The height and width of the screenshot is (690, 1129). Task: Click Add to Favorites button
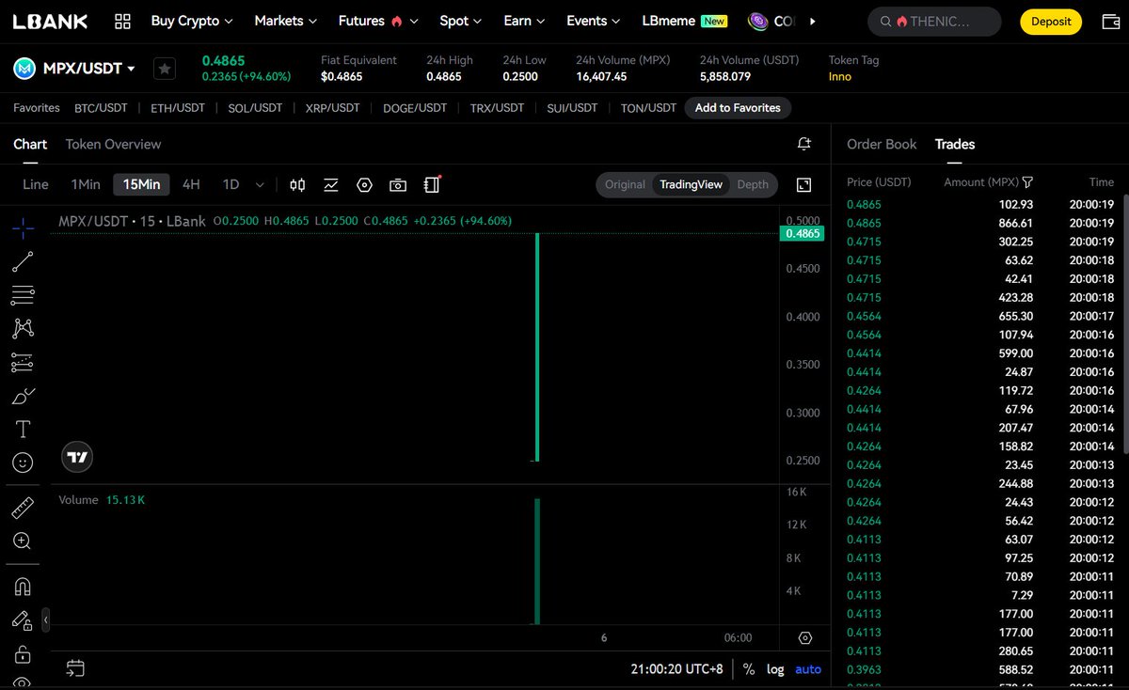pos(738,108)
